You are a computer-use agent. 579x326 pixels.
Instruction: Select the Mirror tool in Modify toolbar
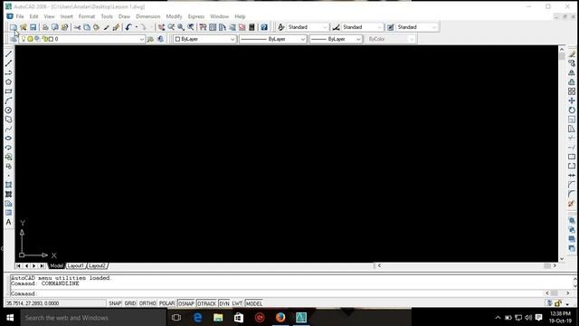(x=572, y=72)
